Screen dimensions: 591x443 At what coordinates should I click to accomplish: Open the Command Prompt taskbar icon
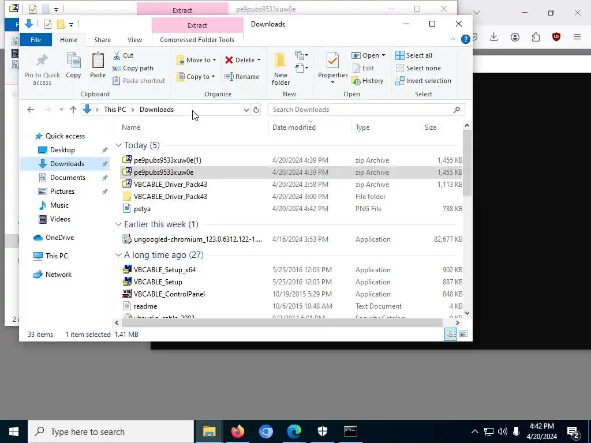(x=350, y=431)
